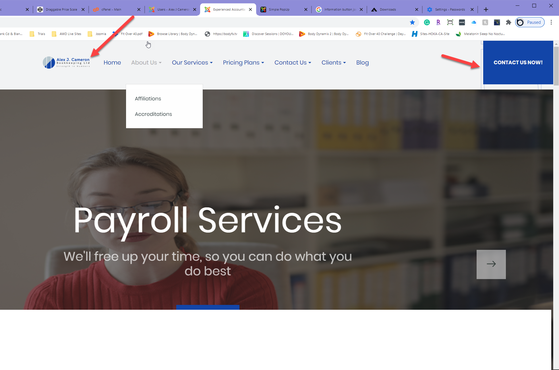Viewport: 559px width, 370px height.
Task: Advance slider with the next arrow
Action: click(491, 264)
